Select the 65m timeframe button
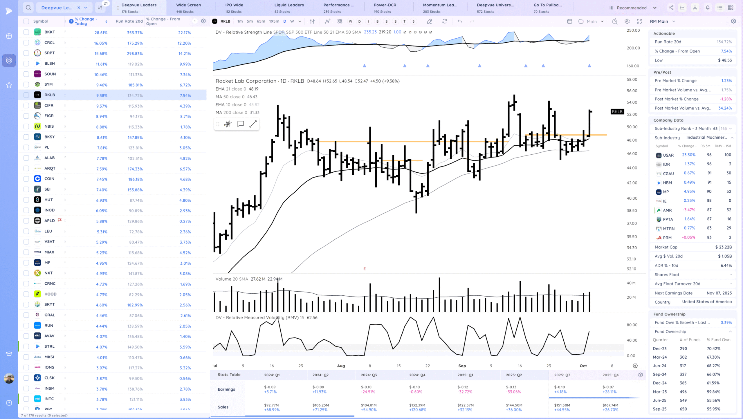Image resolution: width=743 pixels, height=419 pixels. pyautogui.click(x=261, y=21)
